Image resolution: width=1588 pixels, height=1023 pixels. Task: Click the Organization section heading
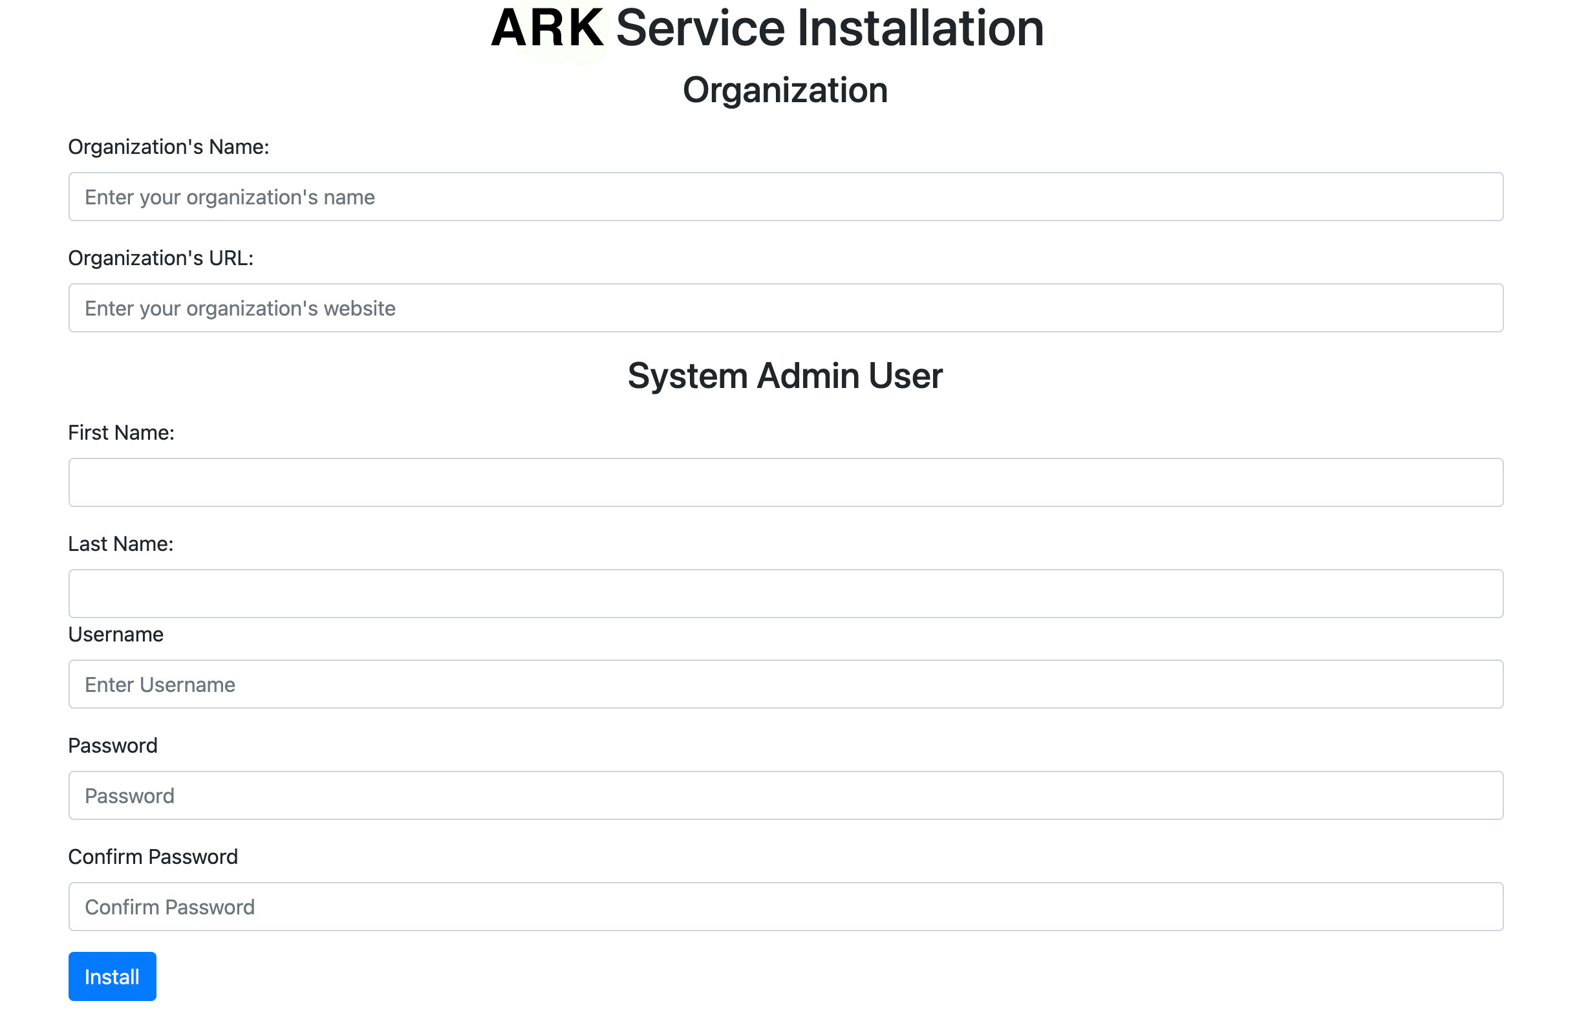pyautogui.click(x=784, y=90)
